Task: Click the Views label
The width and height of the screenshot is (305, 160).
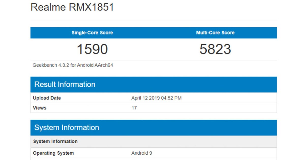Action: tap(40, 108)
